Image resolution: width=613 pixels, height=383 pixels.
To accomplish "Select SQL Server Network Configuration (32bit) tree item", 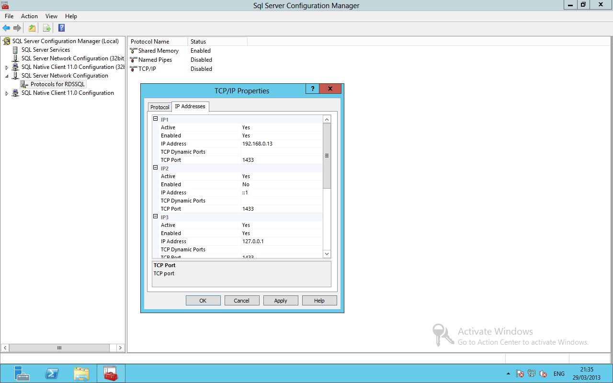I will 72,58.
